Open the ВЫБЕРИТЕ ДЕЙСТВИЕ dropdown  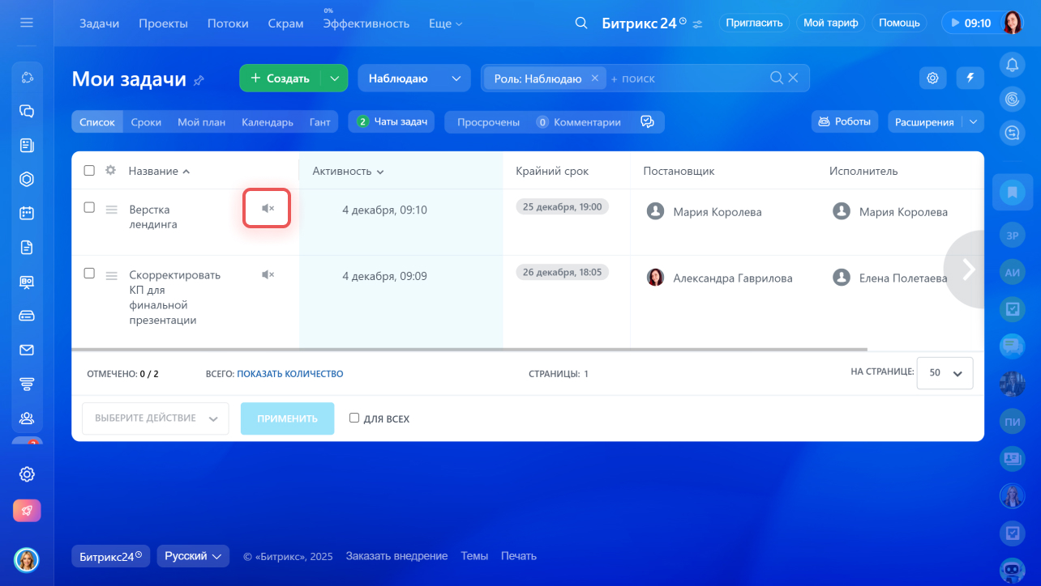point(155,418)
